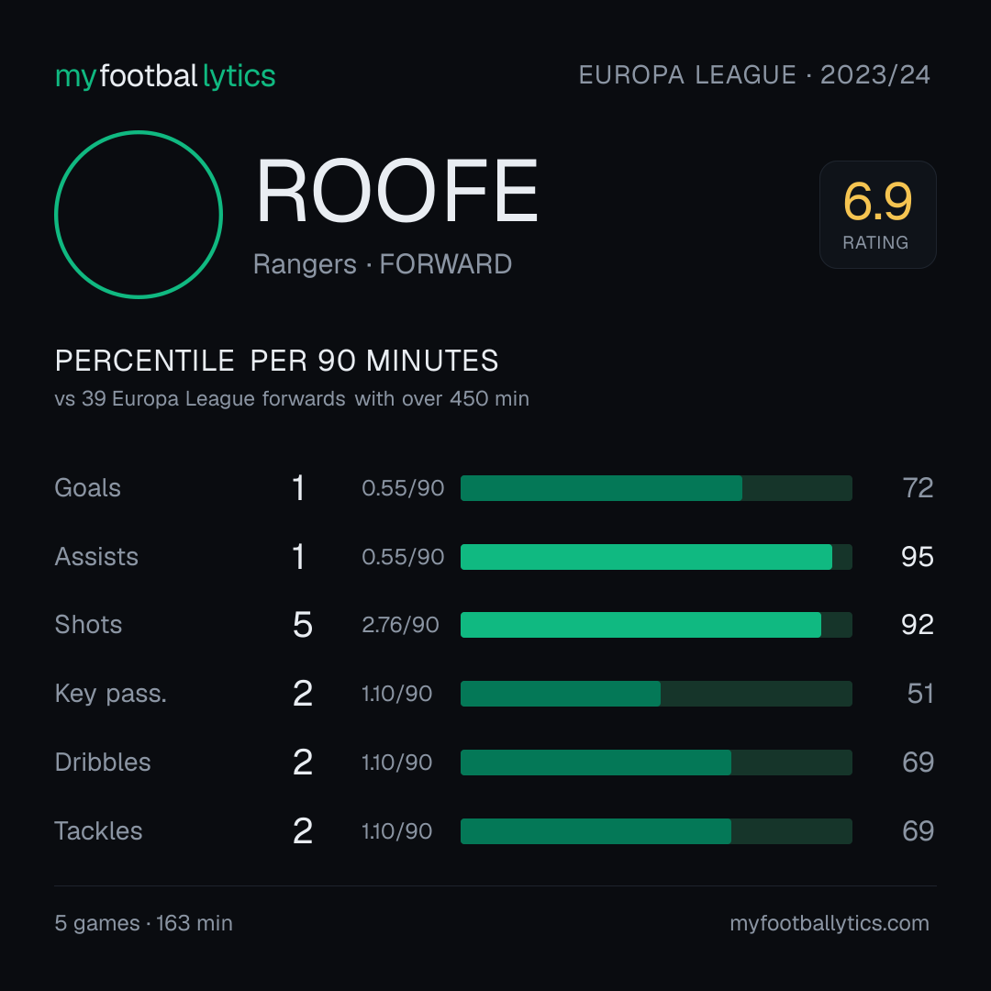Click the Shots percentile bar
991x991 pixels.
pos(656,625)
